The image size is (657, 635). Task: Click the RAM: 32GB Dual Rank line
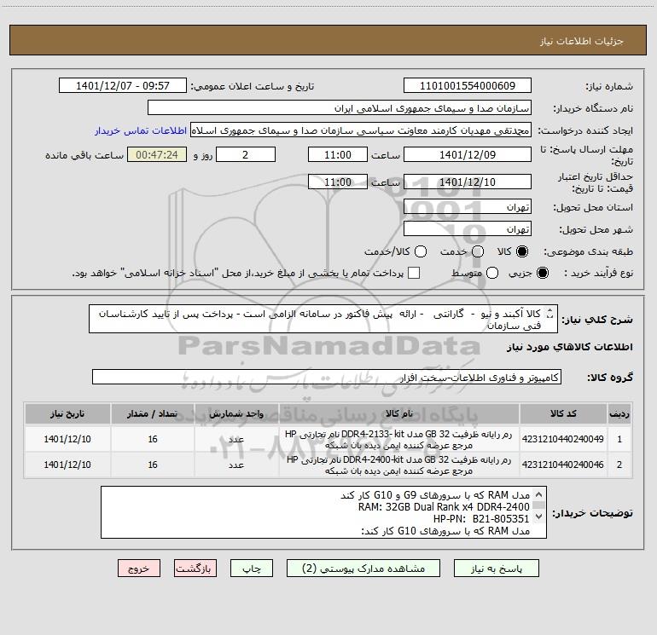[x=444, y=507]
